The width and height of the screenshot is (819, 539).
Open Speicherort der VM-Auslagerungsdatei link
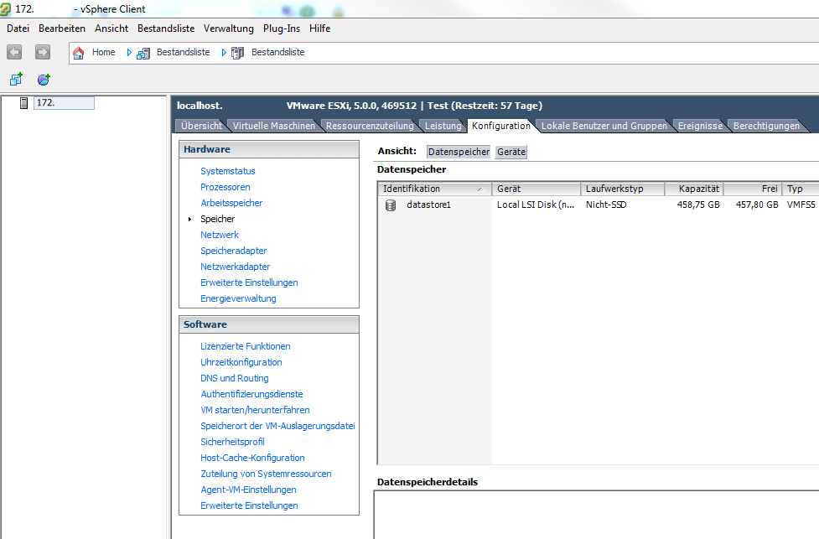click(x=277, y=426)
